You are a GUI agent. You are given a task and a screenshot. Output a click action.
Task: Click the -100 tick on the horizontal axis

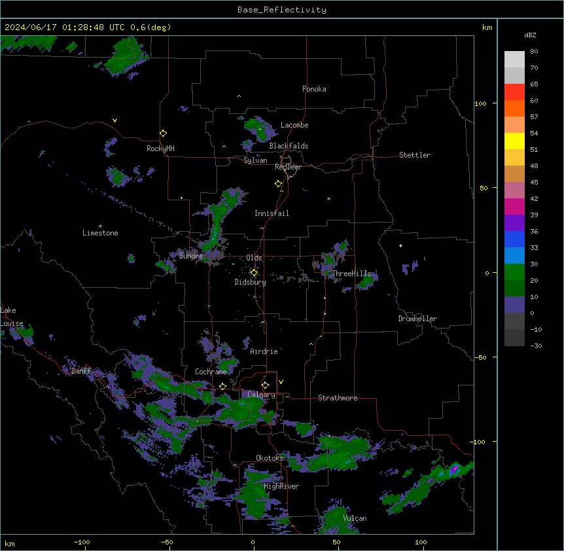(x=82, y=542)
